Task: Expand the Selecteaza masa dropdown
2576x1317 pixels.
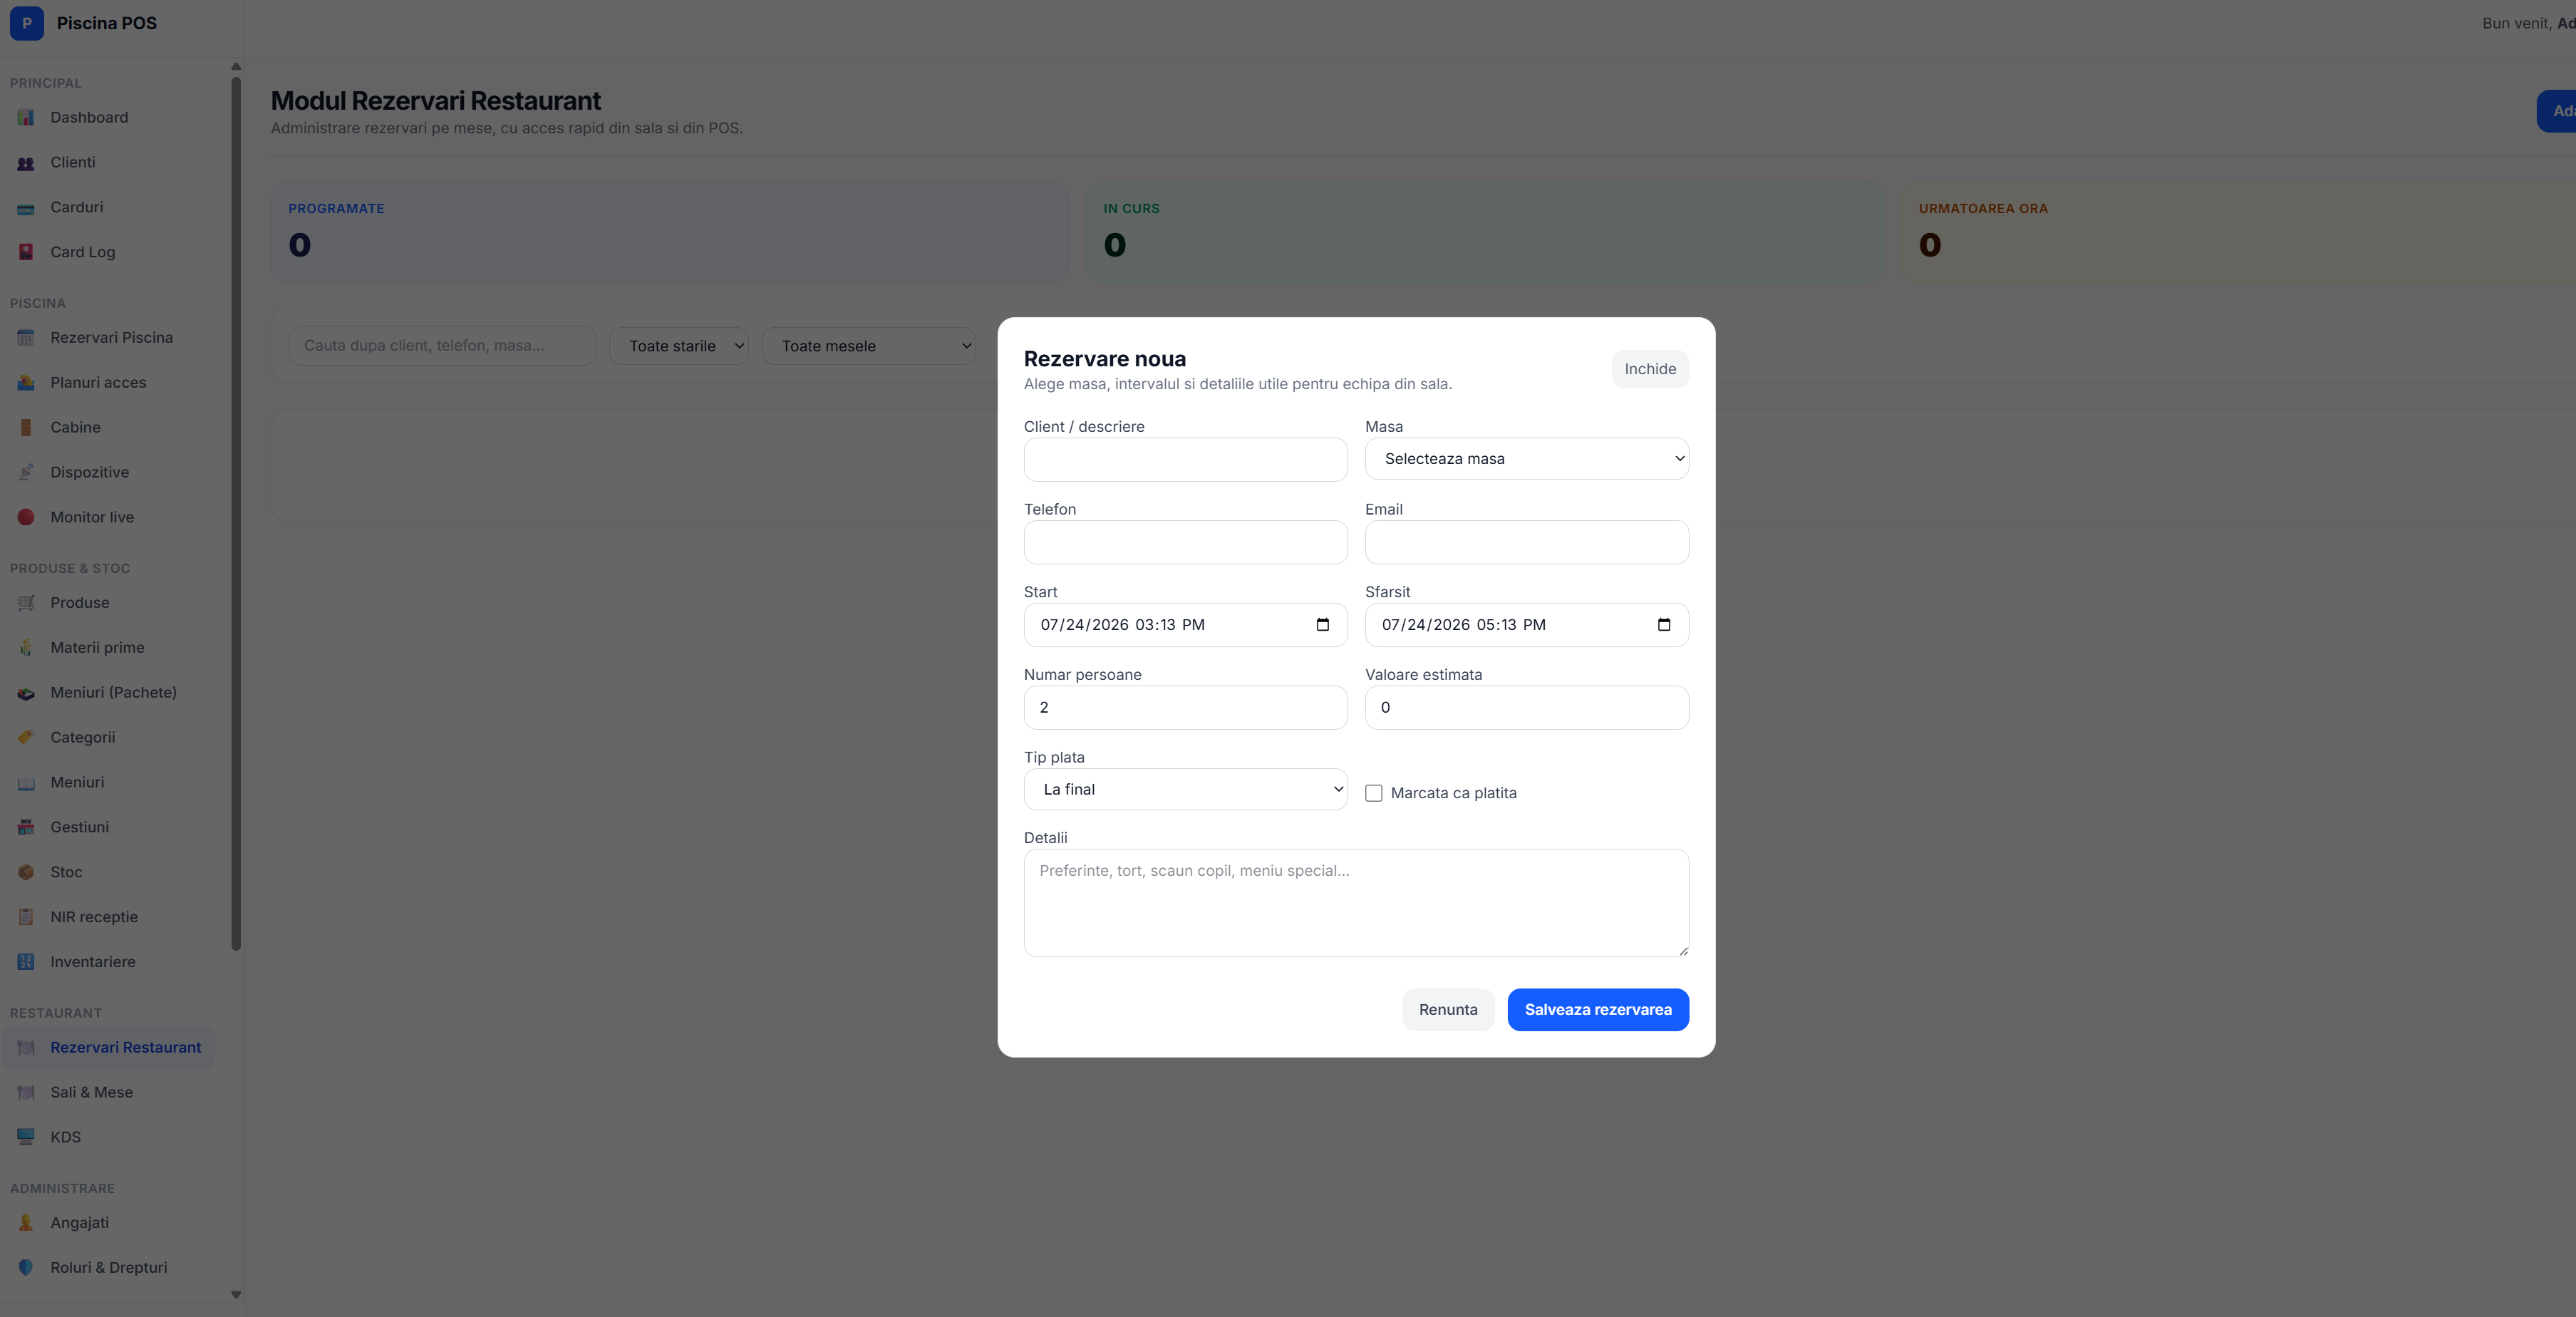Action: (1527, 459)
